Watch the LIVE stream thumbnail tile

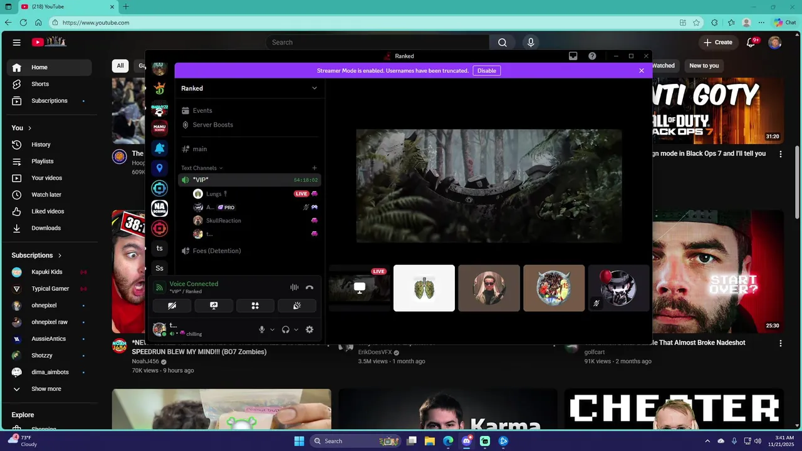(359, 288)
